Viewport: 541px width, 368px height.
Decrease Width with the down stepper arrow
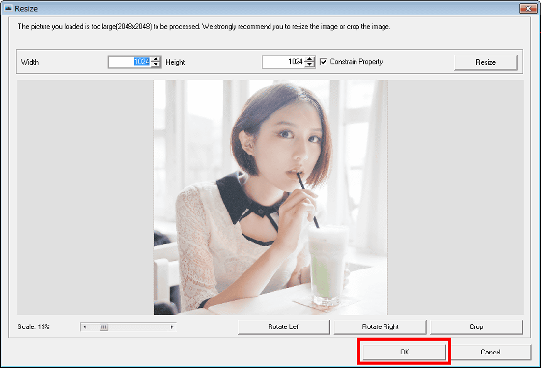(156, 65)
